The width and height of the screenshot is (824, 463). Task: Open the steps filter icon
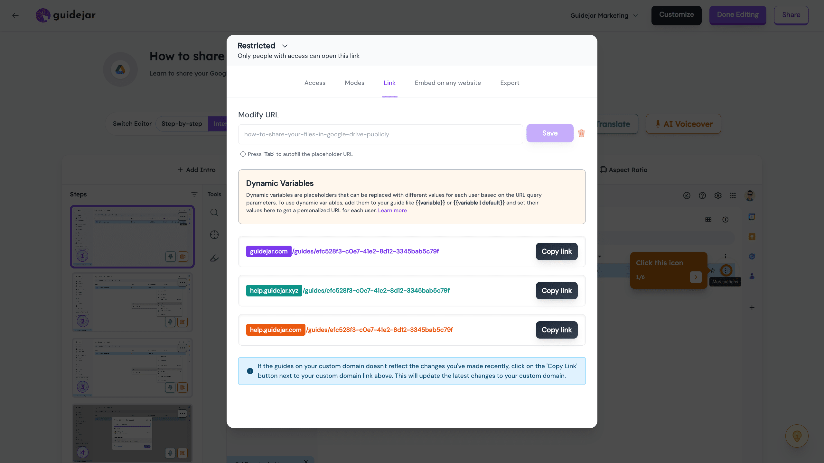[x=194, y=194]
